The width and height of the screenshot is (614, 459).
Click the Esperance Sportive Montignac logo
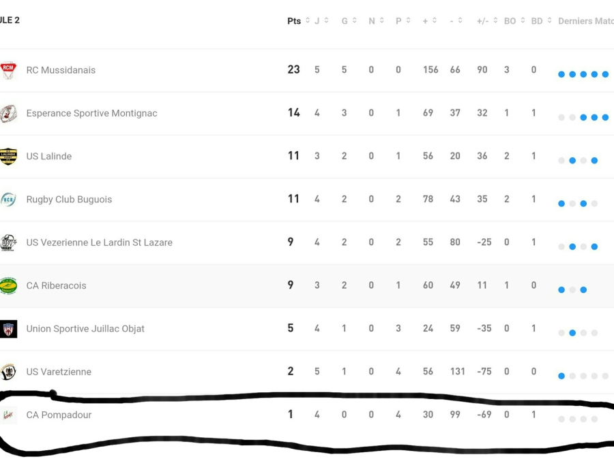(x=8, y=113)
